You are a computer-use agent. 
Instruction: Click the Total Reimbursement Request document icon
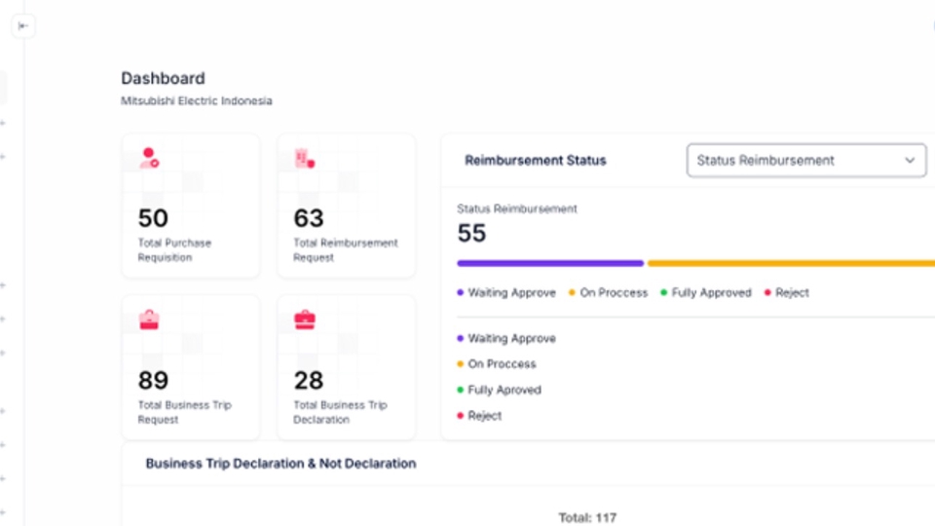(x=304, y=158)
